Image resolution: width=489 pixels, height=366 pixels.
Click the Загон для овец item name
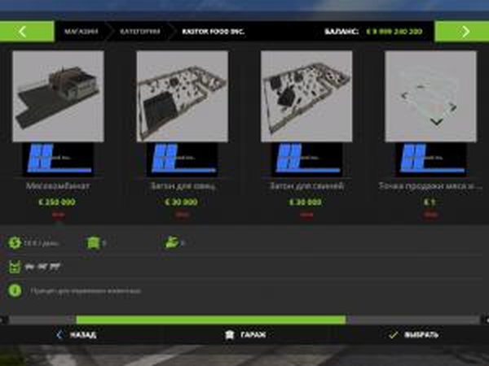point(183,185)
